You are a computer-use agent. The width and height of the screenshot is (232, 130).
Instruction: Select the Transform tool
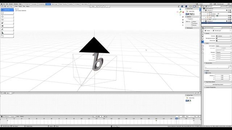(x=7, y=26)
